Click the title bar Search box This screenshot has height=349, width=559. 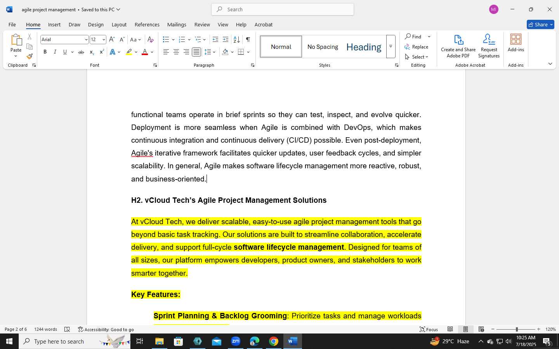(283, 9)
